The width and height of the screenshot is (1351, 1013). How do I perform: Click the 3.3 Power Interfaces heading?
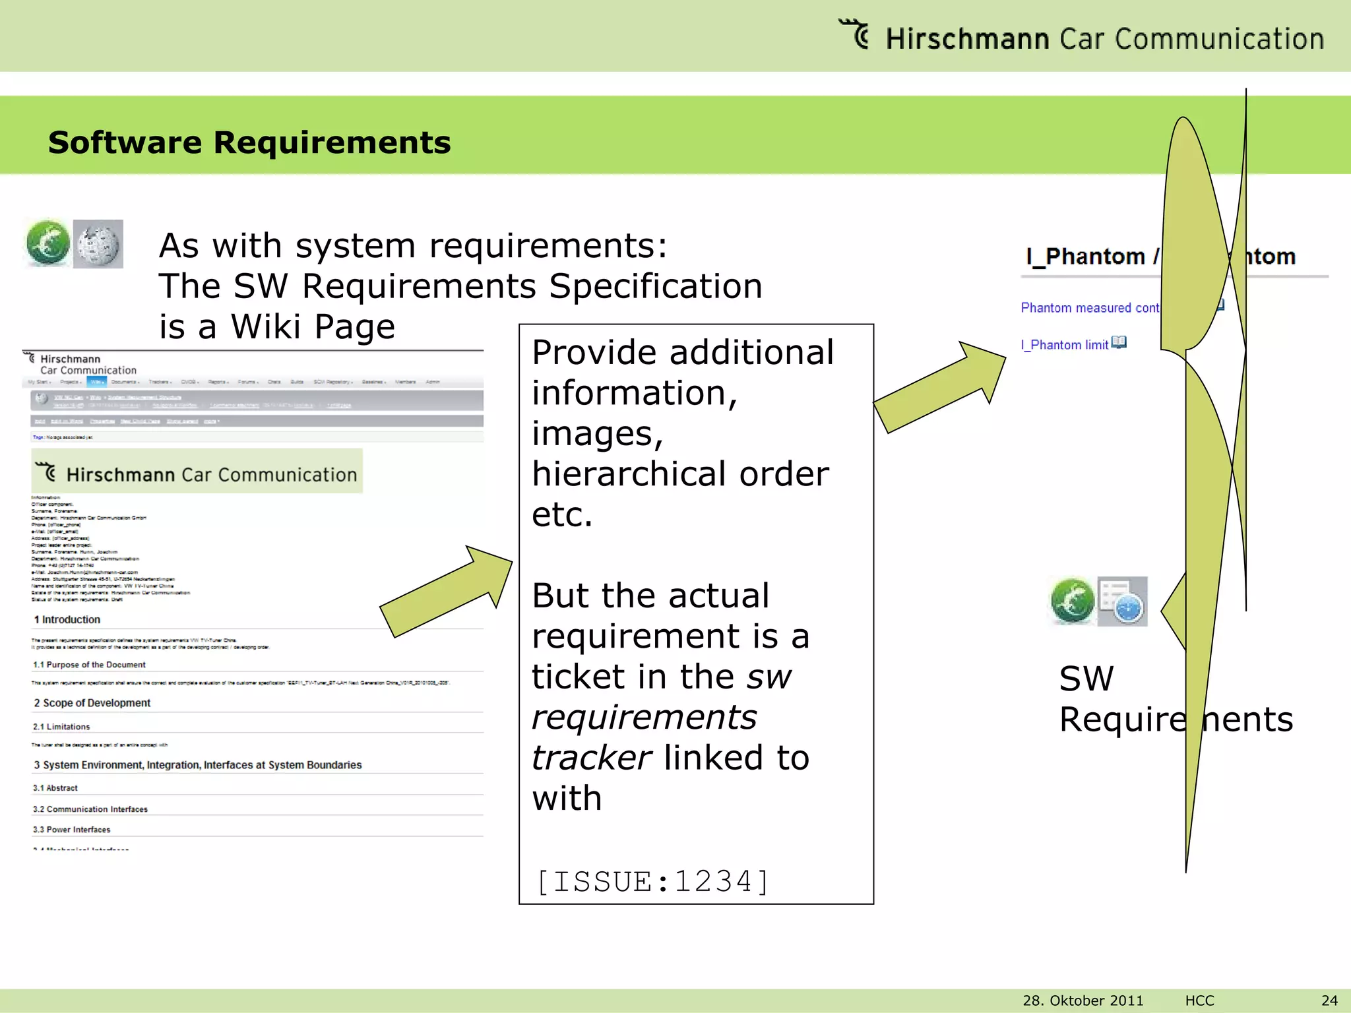pyautogui.click(x=72, y=829)
